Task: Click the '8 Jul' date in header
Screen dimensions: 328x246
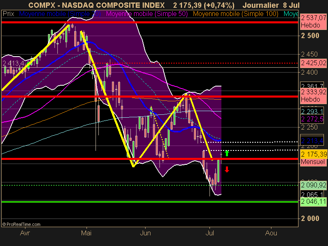Action: [291, 5]
